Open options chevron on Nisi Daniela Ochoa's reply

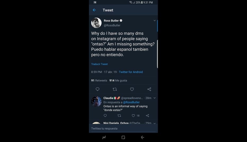pyautogui.click(x=155, y=123)
